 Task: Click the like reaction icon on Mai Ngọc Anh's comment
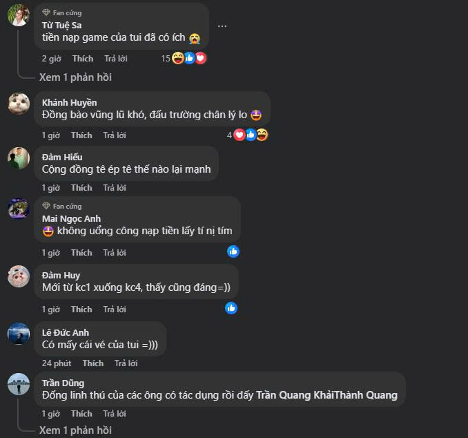tap(233, 251)
